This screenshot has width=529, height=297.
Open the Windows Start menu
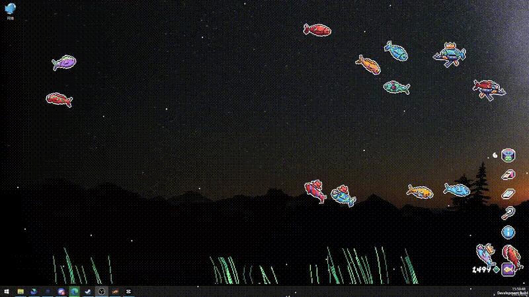point(7,291)
